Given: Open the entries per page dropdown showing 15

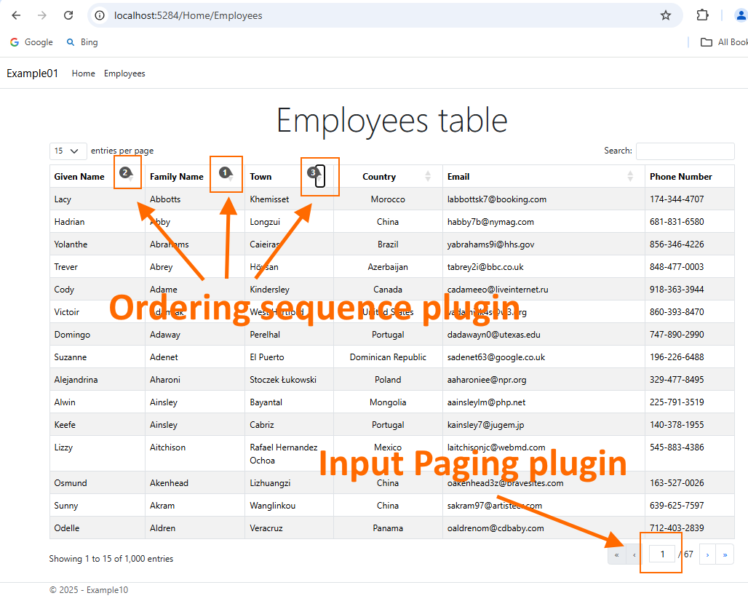Looking at the screenshot, I should click(x=68, y=151).
